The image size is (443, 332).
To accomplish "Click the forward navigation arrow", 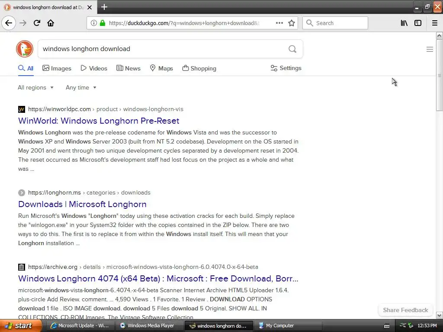I will (23, 23).
